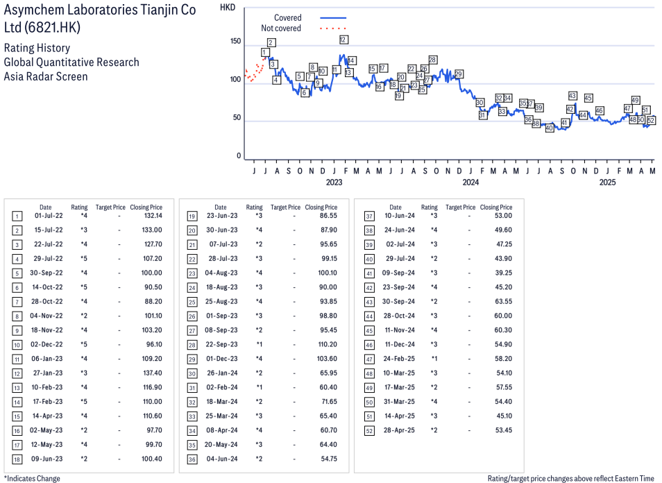Image resolution: width=662 pixels, height=483 pixels.
Task: Click the closing price 132.14
Action: click(x=153, y=216)
